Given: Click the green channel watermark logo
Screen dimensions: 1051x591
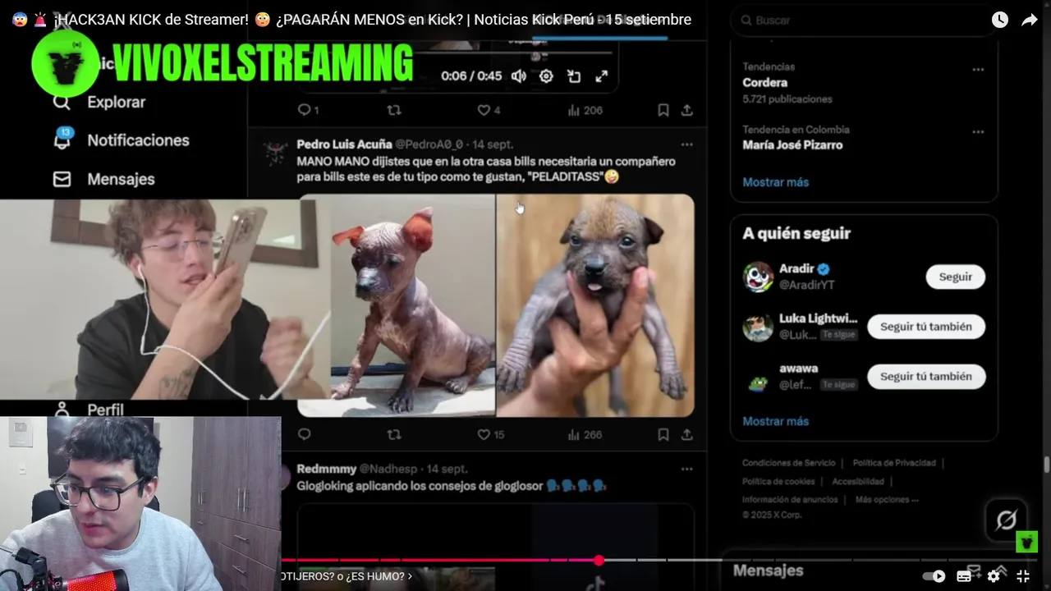Looking at the screenshot, I should 1026,542.
